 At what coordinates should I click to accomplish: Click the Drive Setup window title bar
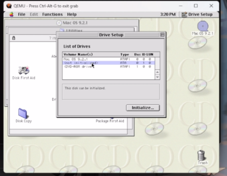coord(111,35)
